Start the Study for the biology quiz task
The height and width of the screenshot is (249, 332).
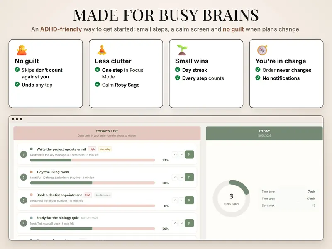[189, 223]
